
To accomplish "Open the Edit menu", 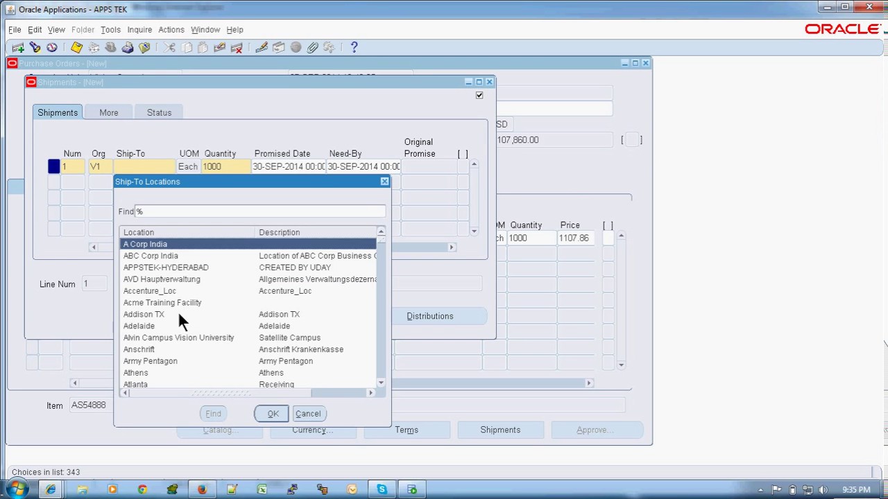I will point(35,30).
